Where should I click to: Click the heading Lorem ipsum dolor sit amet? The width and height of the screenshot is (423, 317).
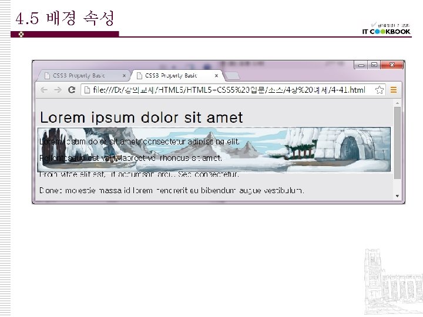(142, 117)
